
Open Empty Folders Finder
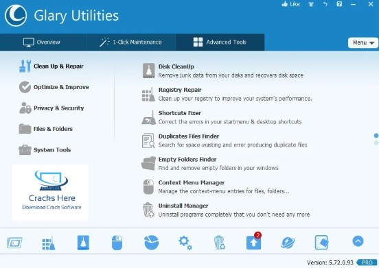pyautogui.click(x=210, y=164)
